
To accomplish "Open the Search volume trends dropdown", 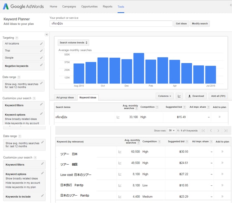I will point(73,43).
